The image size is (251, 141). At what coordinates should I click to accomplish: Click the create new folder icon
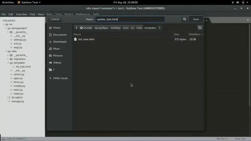click(x=200, y=28)
